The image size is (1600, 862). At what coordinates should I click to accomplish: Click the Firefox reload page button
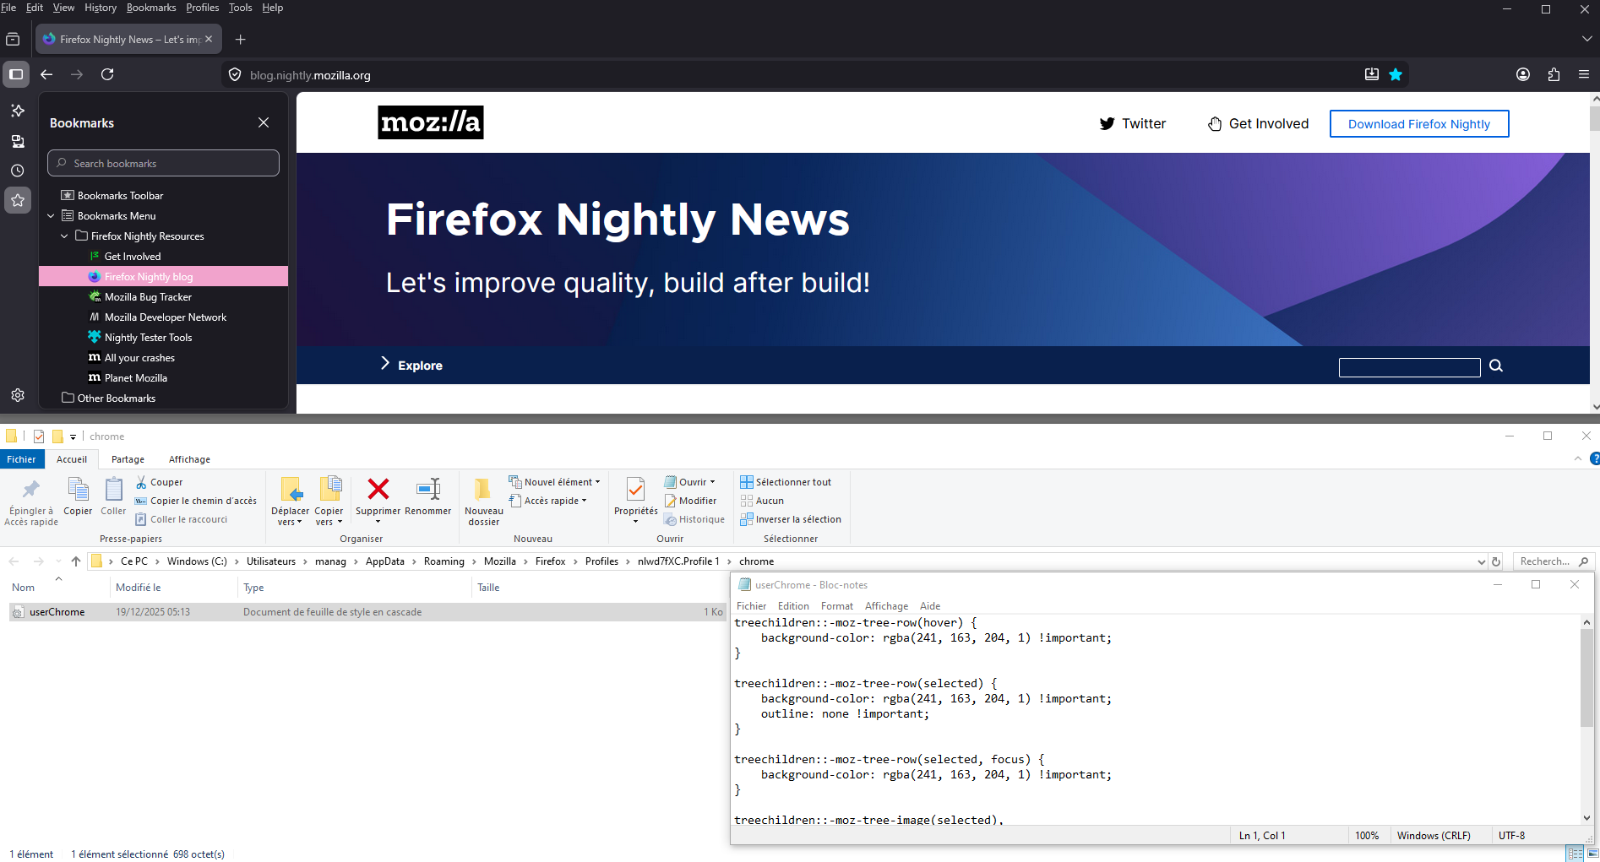pyautogui.click(x=107, y=74)
